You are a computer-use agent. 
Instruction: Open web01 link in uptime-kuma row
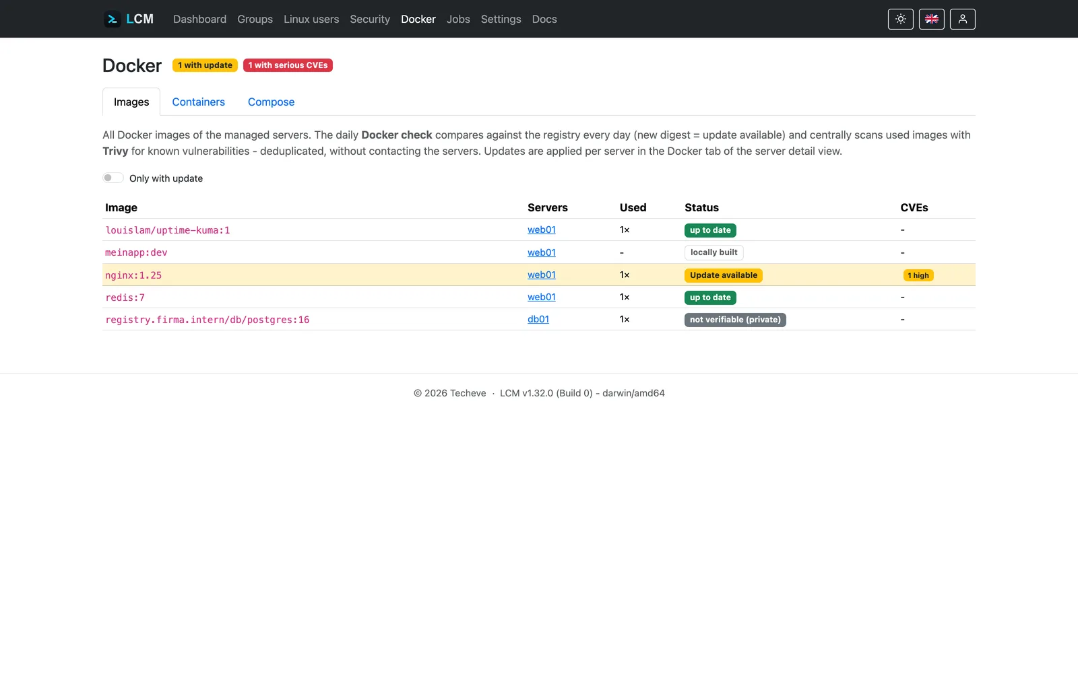542,229
